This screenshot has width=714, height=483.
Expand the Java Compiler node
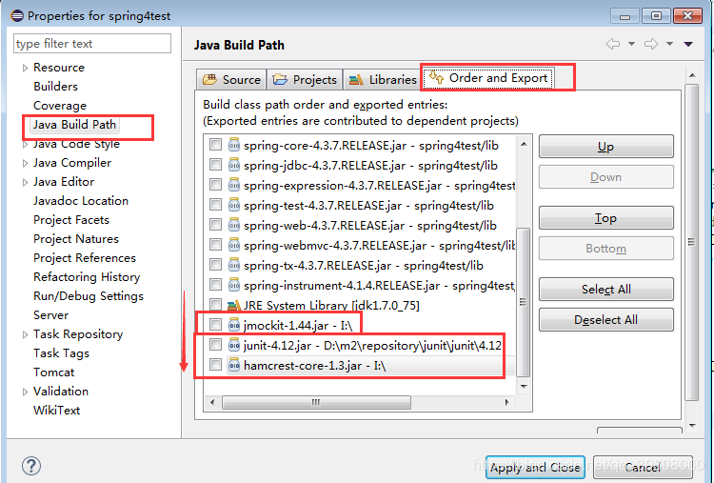pyautogui.click(x=25, y=163)
